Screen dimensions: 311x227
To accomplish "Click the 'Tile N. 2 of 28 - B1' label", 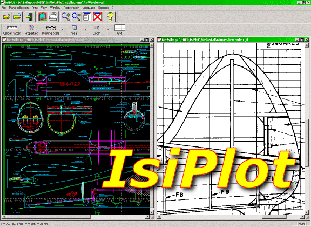I will pos(57,47).
